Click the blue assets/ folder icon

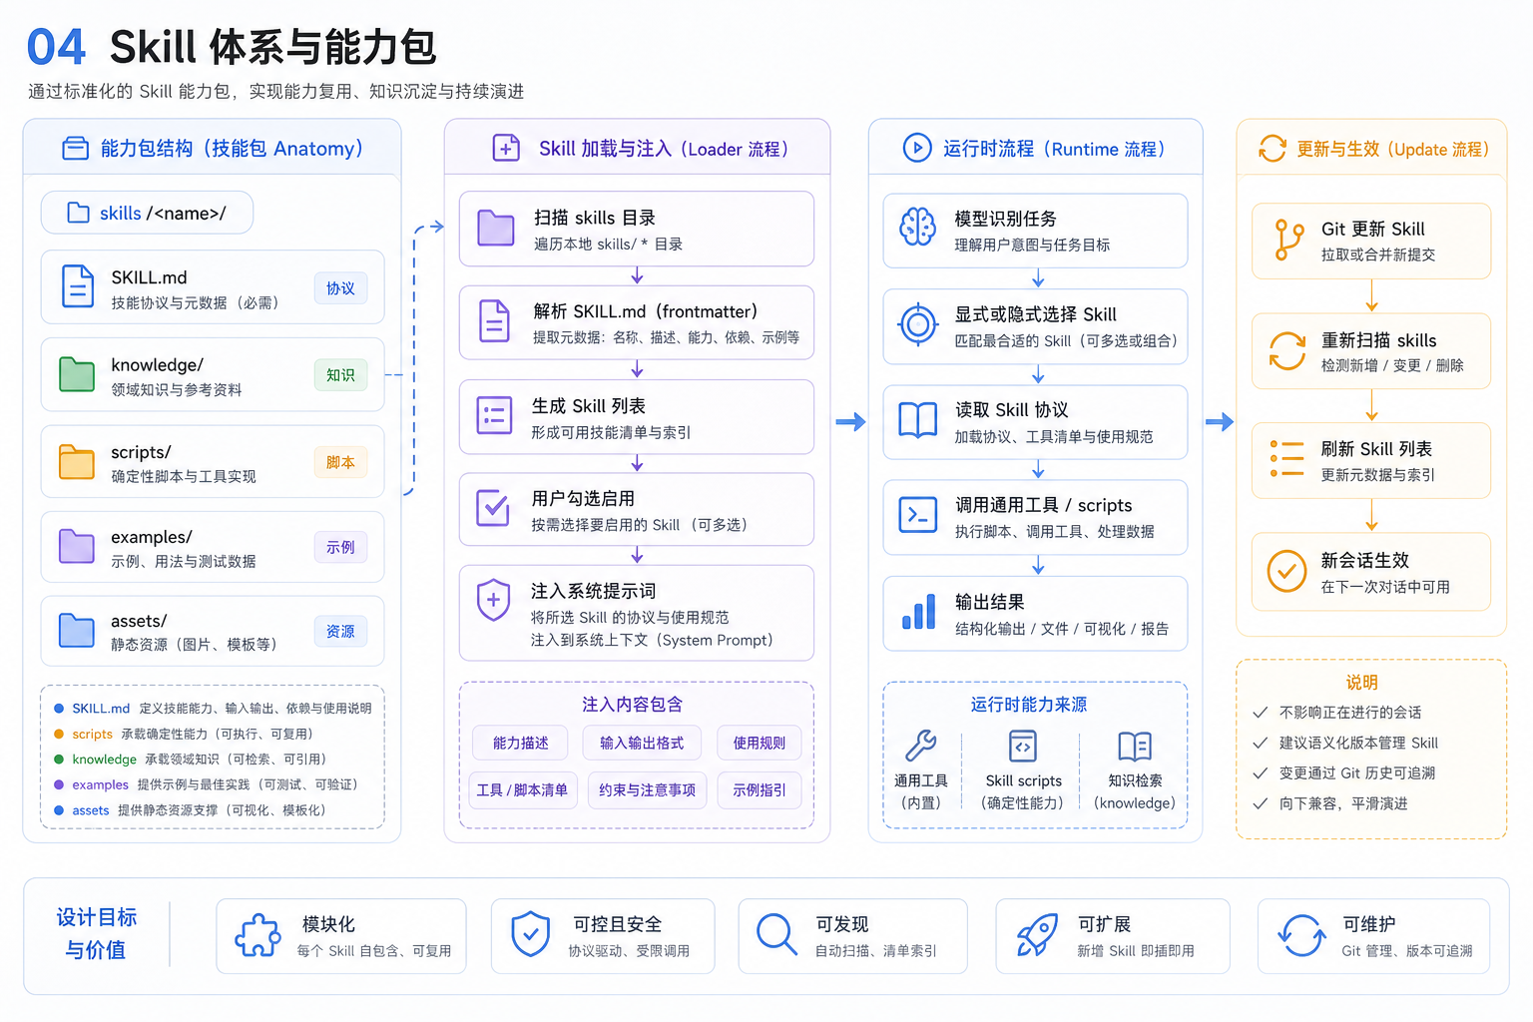tap(77, 631)
